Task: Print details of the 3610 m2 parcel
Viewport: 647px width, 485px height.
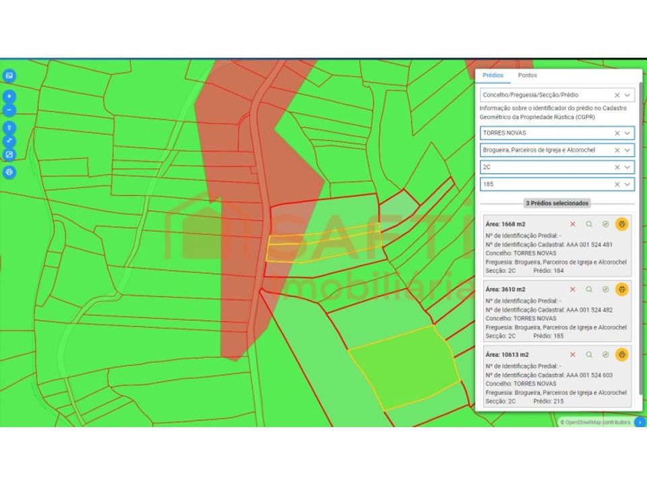Action: [622, 289]
